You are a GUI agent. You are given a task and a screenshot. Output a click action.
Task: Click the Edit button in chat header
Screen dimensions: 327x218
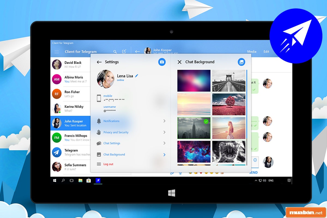coord(266,52)
